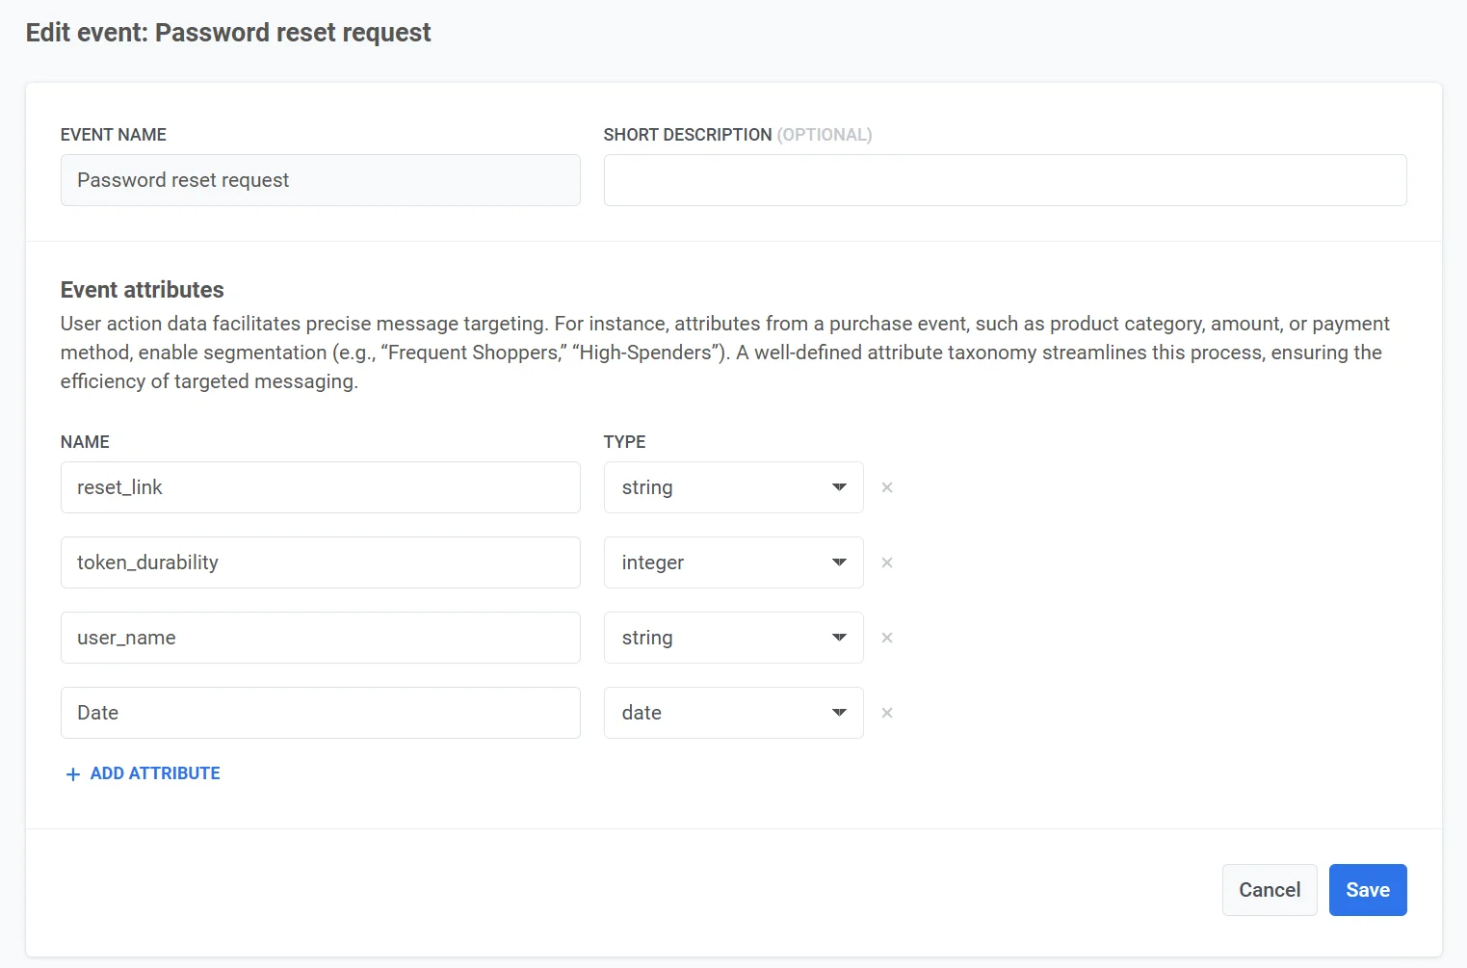This screenshot has width=1467, height=968.
Task: Remove the user_name attribute
Action: (886, 638)
